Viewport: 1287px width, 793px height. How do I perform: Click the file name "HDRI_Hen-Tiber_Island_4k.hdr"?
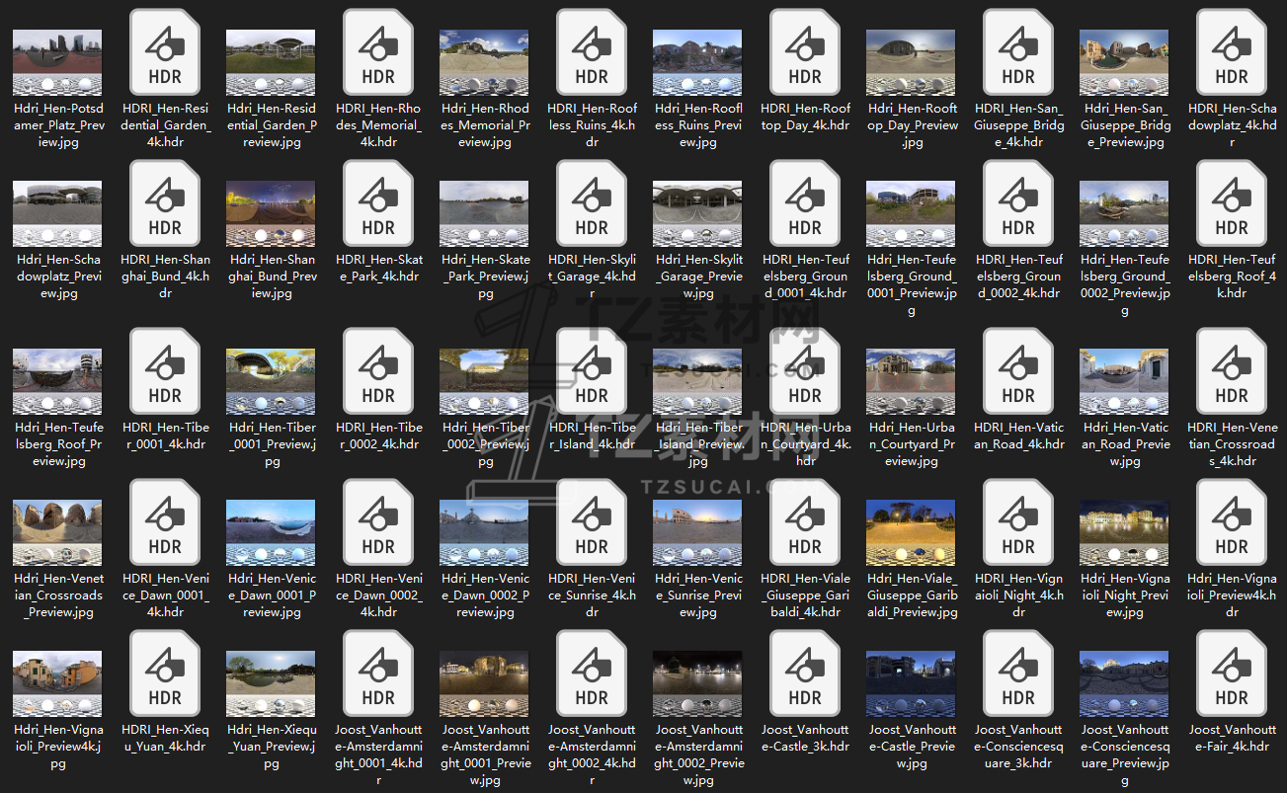click(x=592, y=436)
